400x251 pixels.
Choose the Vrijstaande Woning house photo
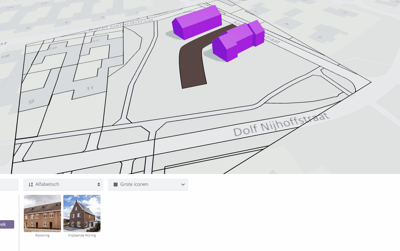click(82, 213)
